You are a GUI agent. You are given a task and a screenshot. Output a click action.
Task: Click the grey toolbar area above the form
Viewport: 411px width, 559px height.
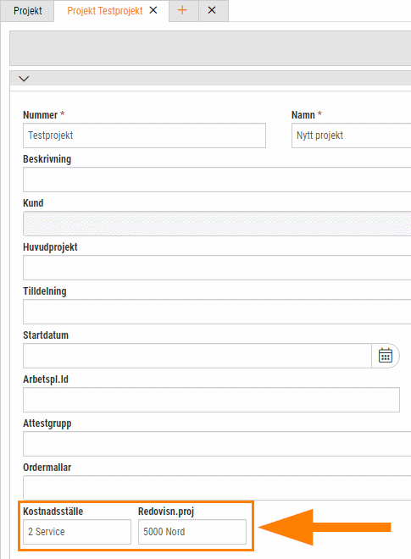[210, 48]
